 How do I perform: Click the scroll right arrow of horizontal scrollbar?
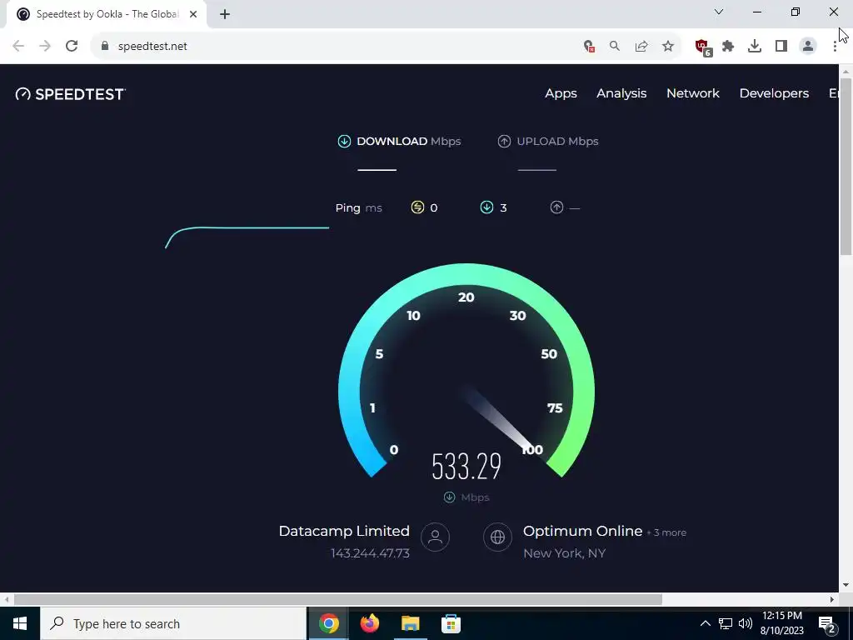coord(832,600)
